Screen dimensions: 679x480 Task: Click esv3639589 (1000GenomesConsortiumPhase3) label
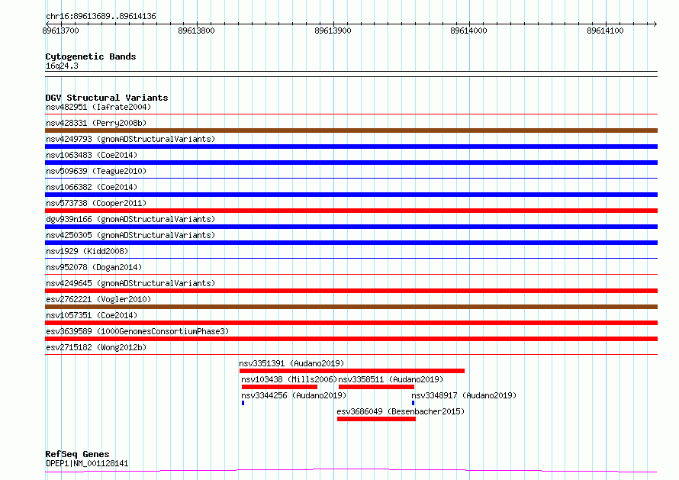point(137,331)
